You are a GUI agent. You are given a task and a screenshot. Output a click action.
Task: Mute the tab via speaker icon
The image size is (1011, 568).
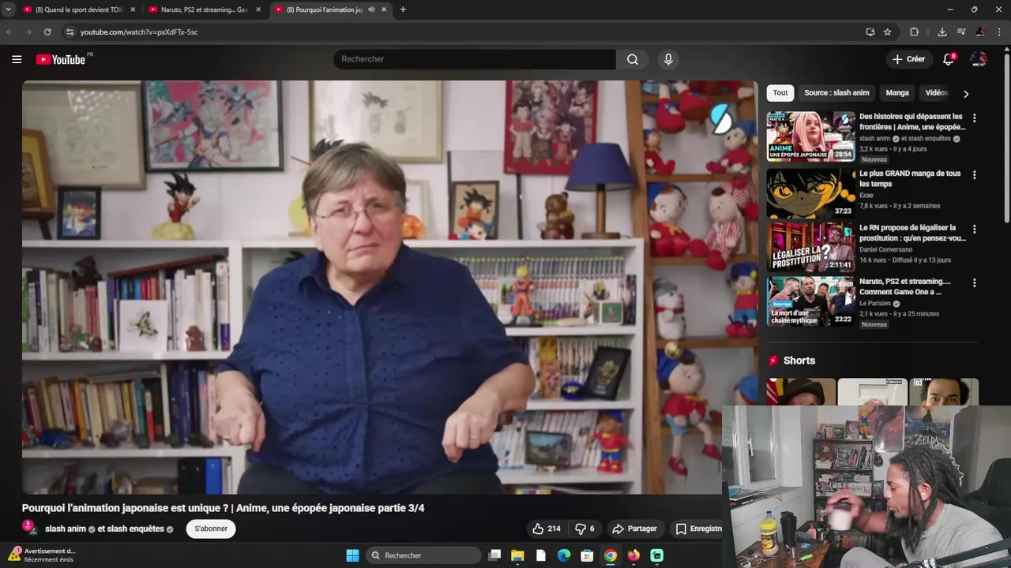pos(371,9)
